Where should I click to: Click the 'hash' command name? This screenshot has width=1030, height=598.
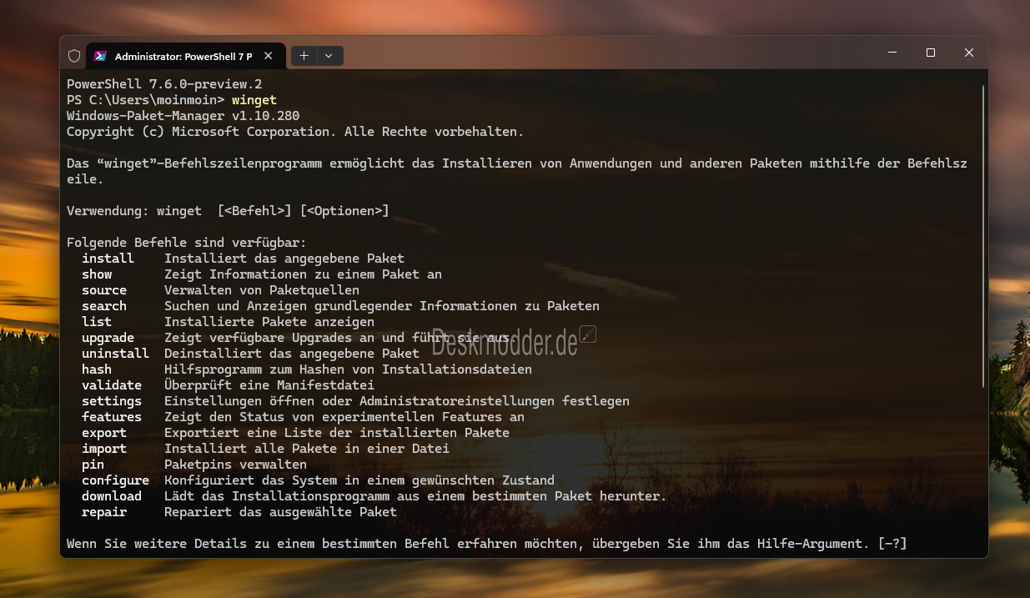(x=97, y=369)
